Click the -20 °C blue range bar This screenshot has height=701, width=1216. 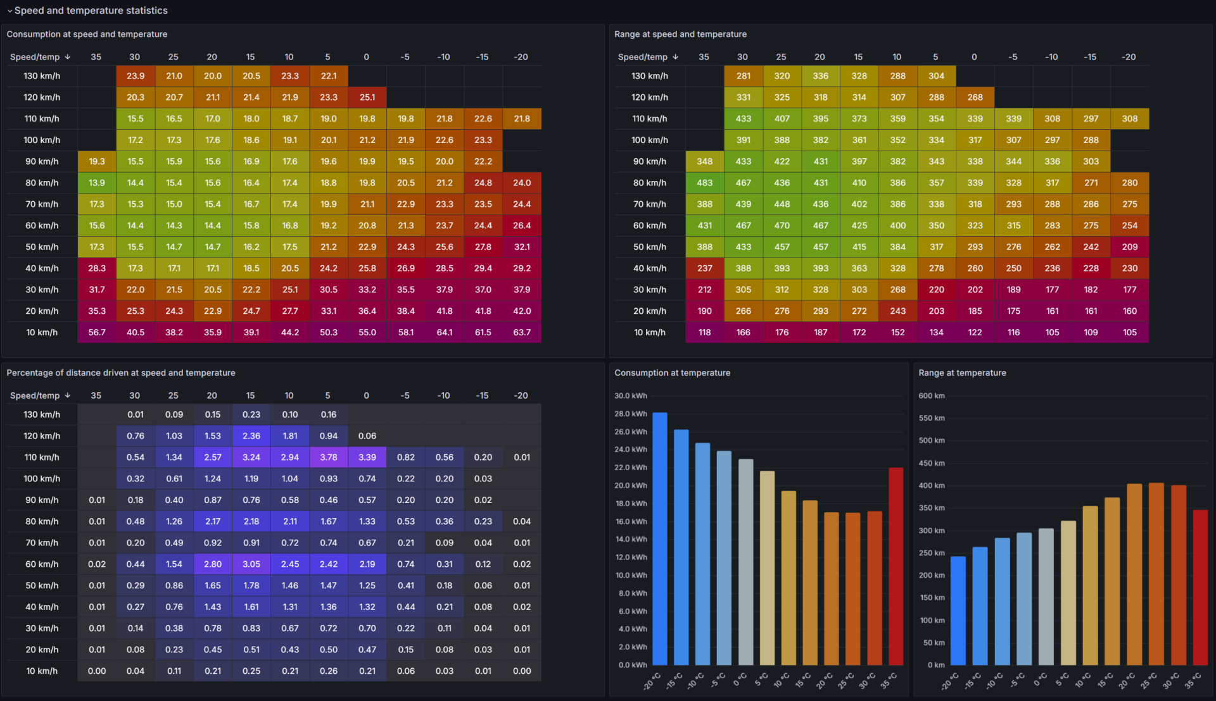(x=958, y=611)
